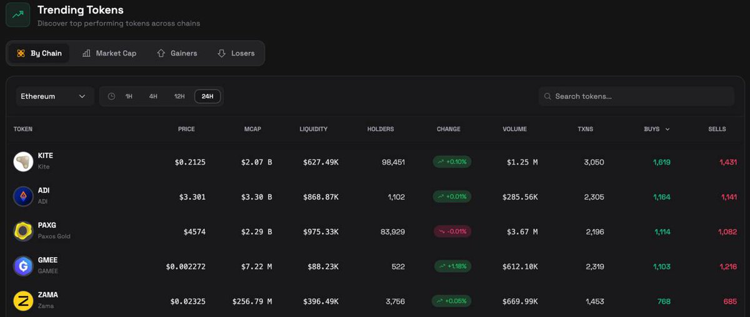Click the 1,619 buys value
The image size is (750, 317).
pos(662,162)
